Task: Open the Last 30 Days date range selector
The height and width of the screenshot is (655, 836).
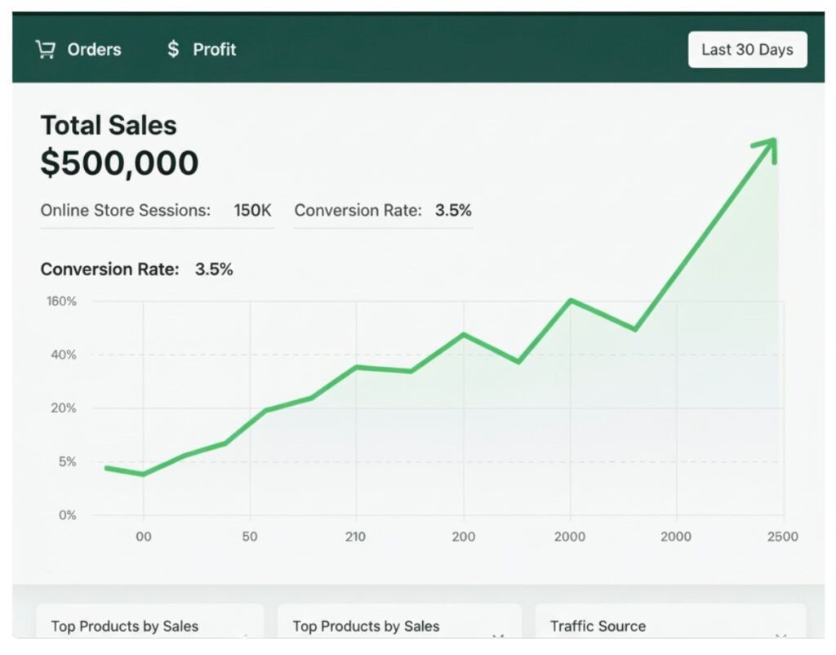Action: click(747, 50)
